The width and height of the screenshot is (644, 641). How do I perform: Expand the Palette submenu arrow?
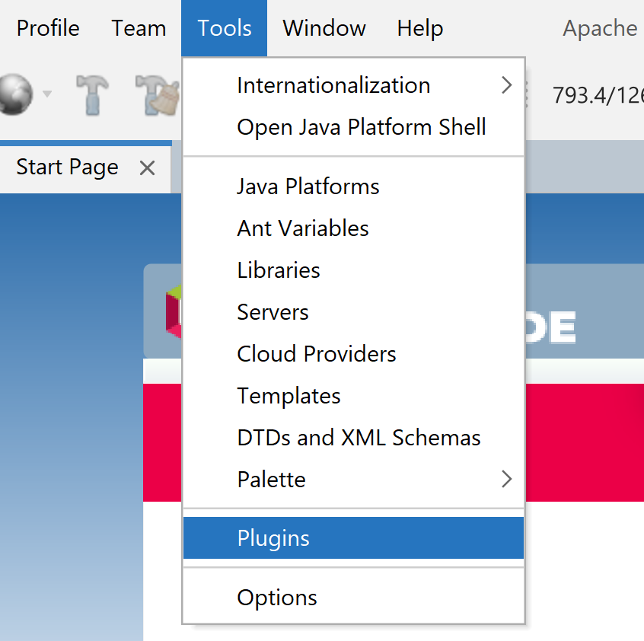pyautogui.click(x=506, y=480)
